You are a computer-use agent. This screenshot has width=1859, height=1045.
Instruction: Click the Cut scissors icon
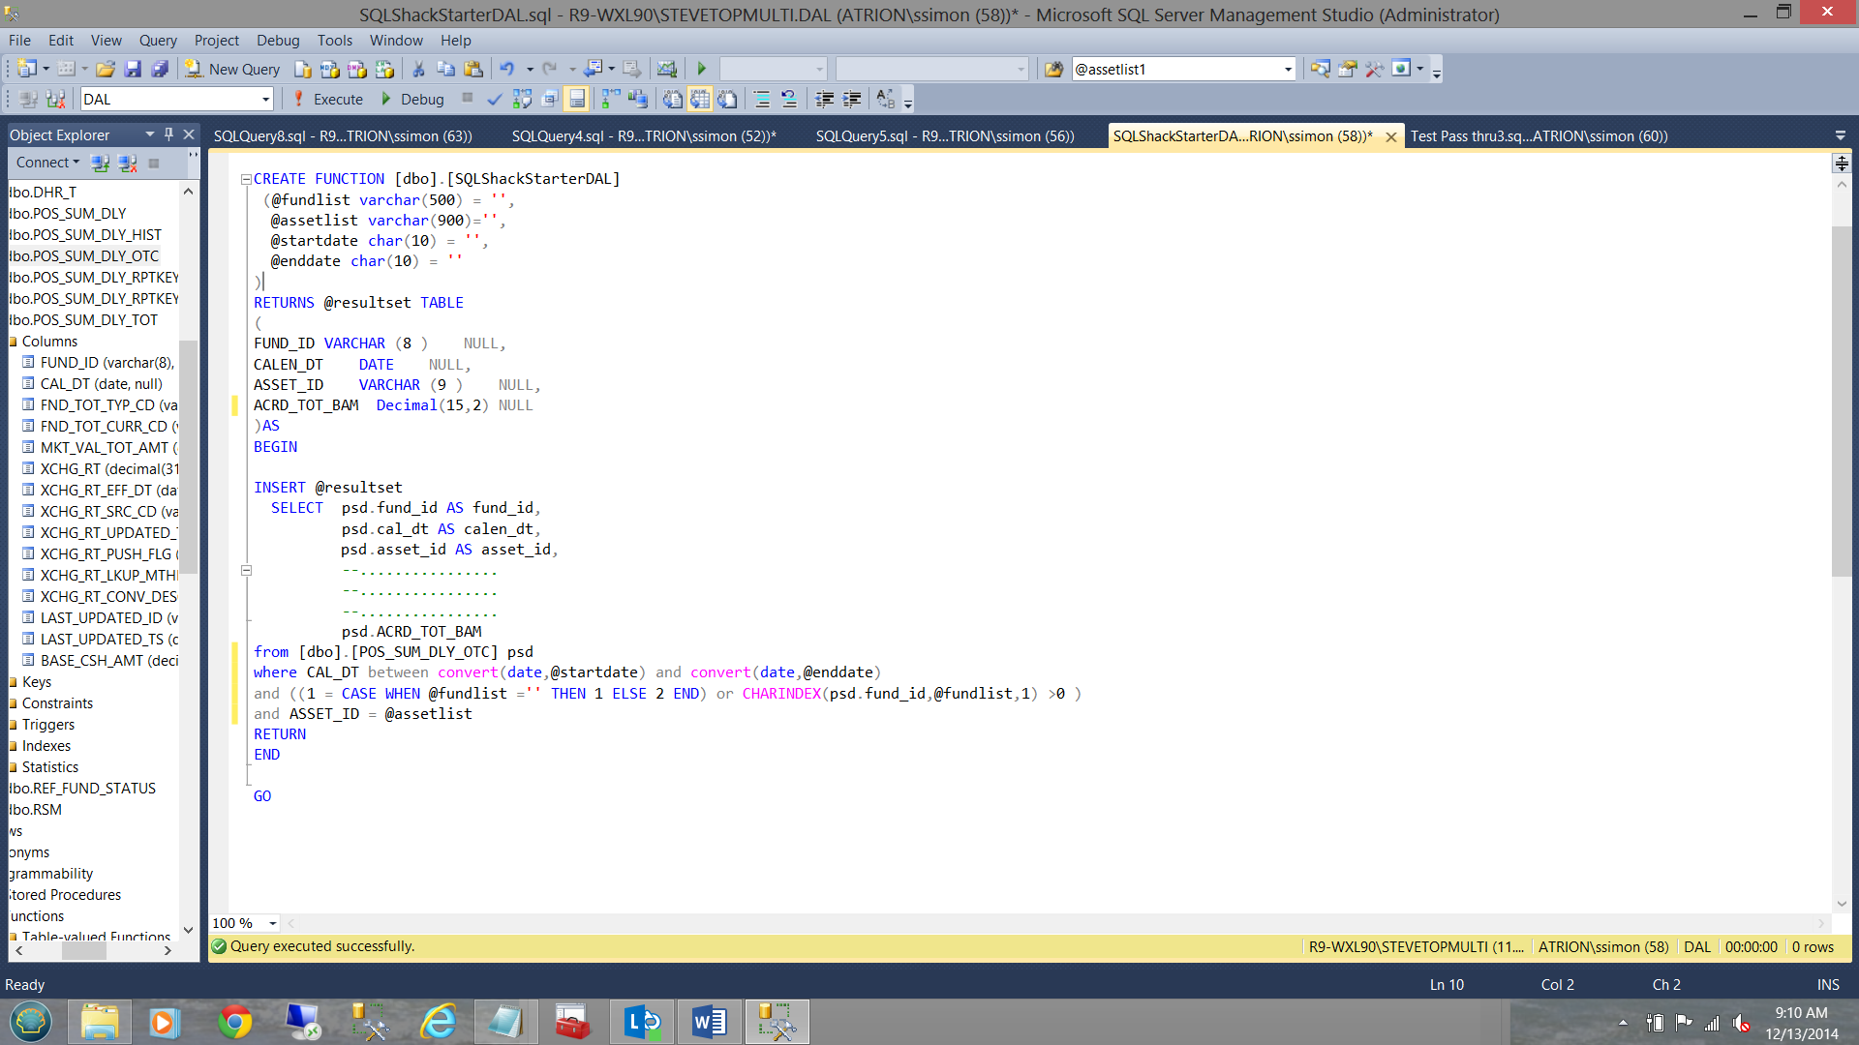point(418,69)
